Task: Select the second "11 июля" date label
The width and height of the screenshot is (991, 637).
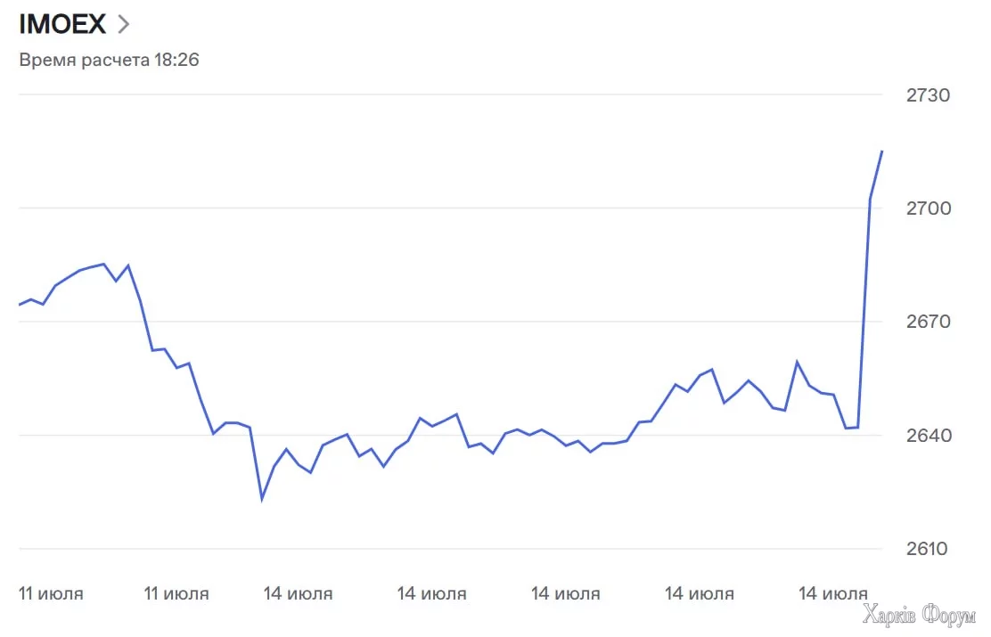Action: point(176,593)
